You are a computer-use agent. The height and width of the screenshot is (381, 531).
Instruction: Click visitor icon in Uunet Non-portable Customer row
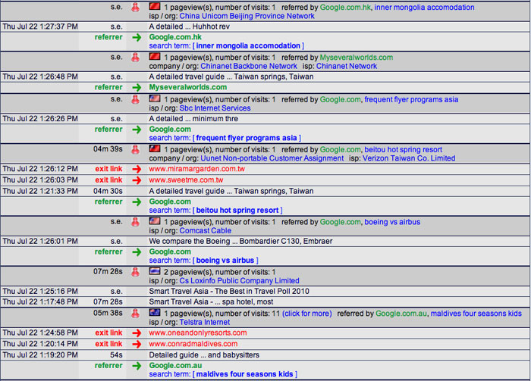(x=135, y=150)
